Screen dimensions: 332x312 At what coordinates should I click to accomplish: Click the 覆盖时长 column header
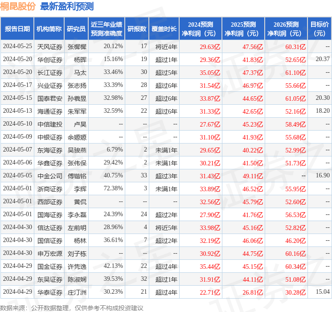pos(164,29)
